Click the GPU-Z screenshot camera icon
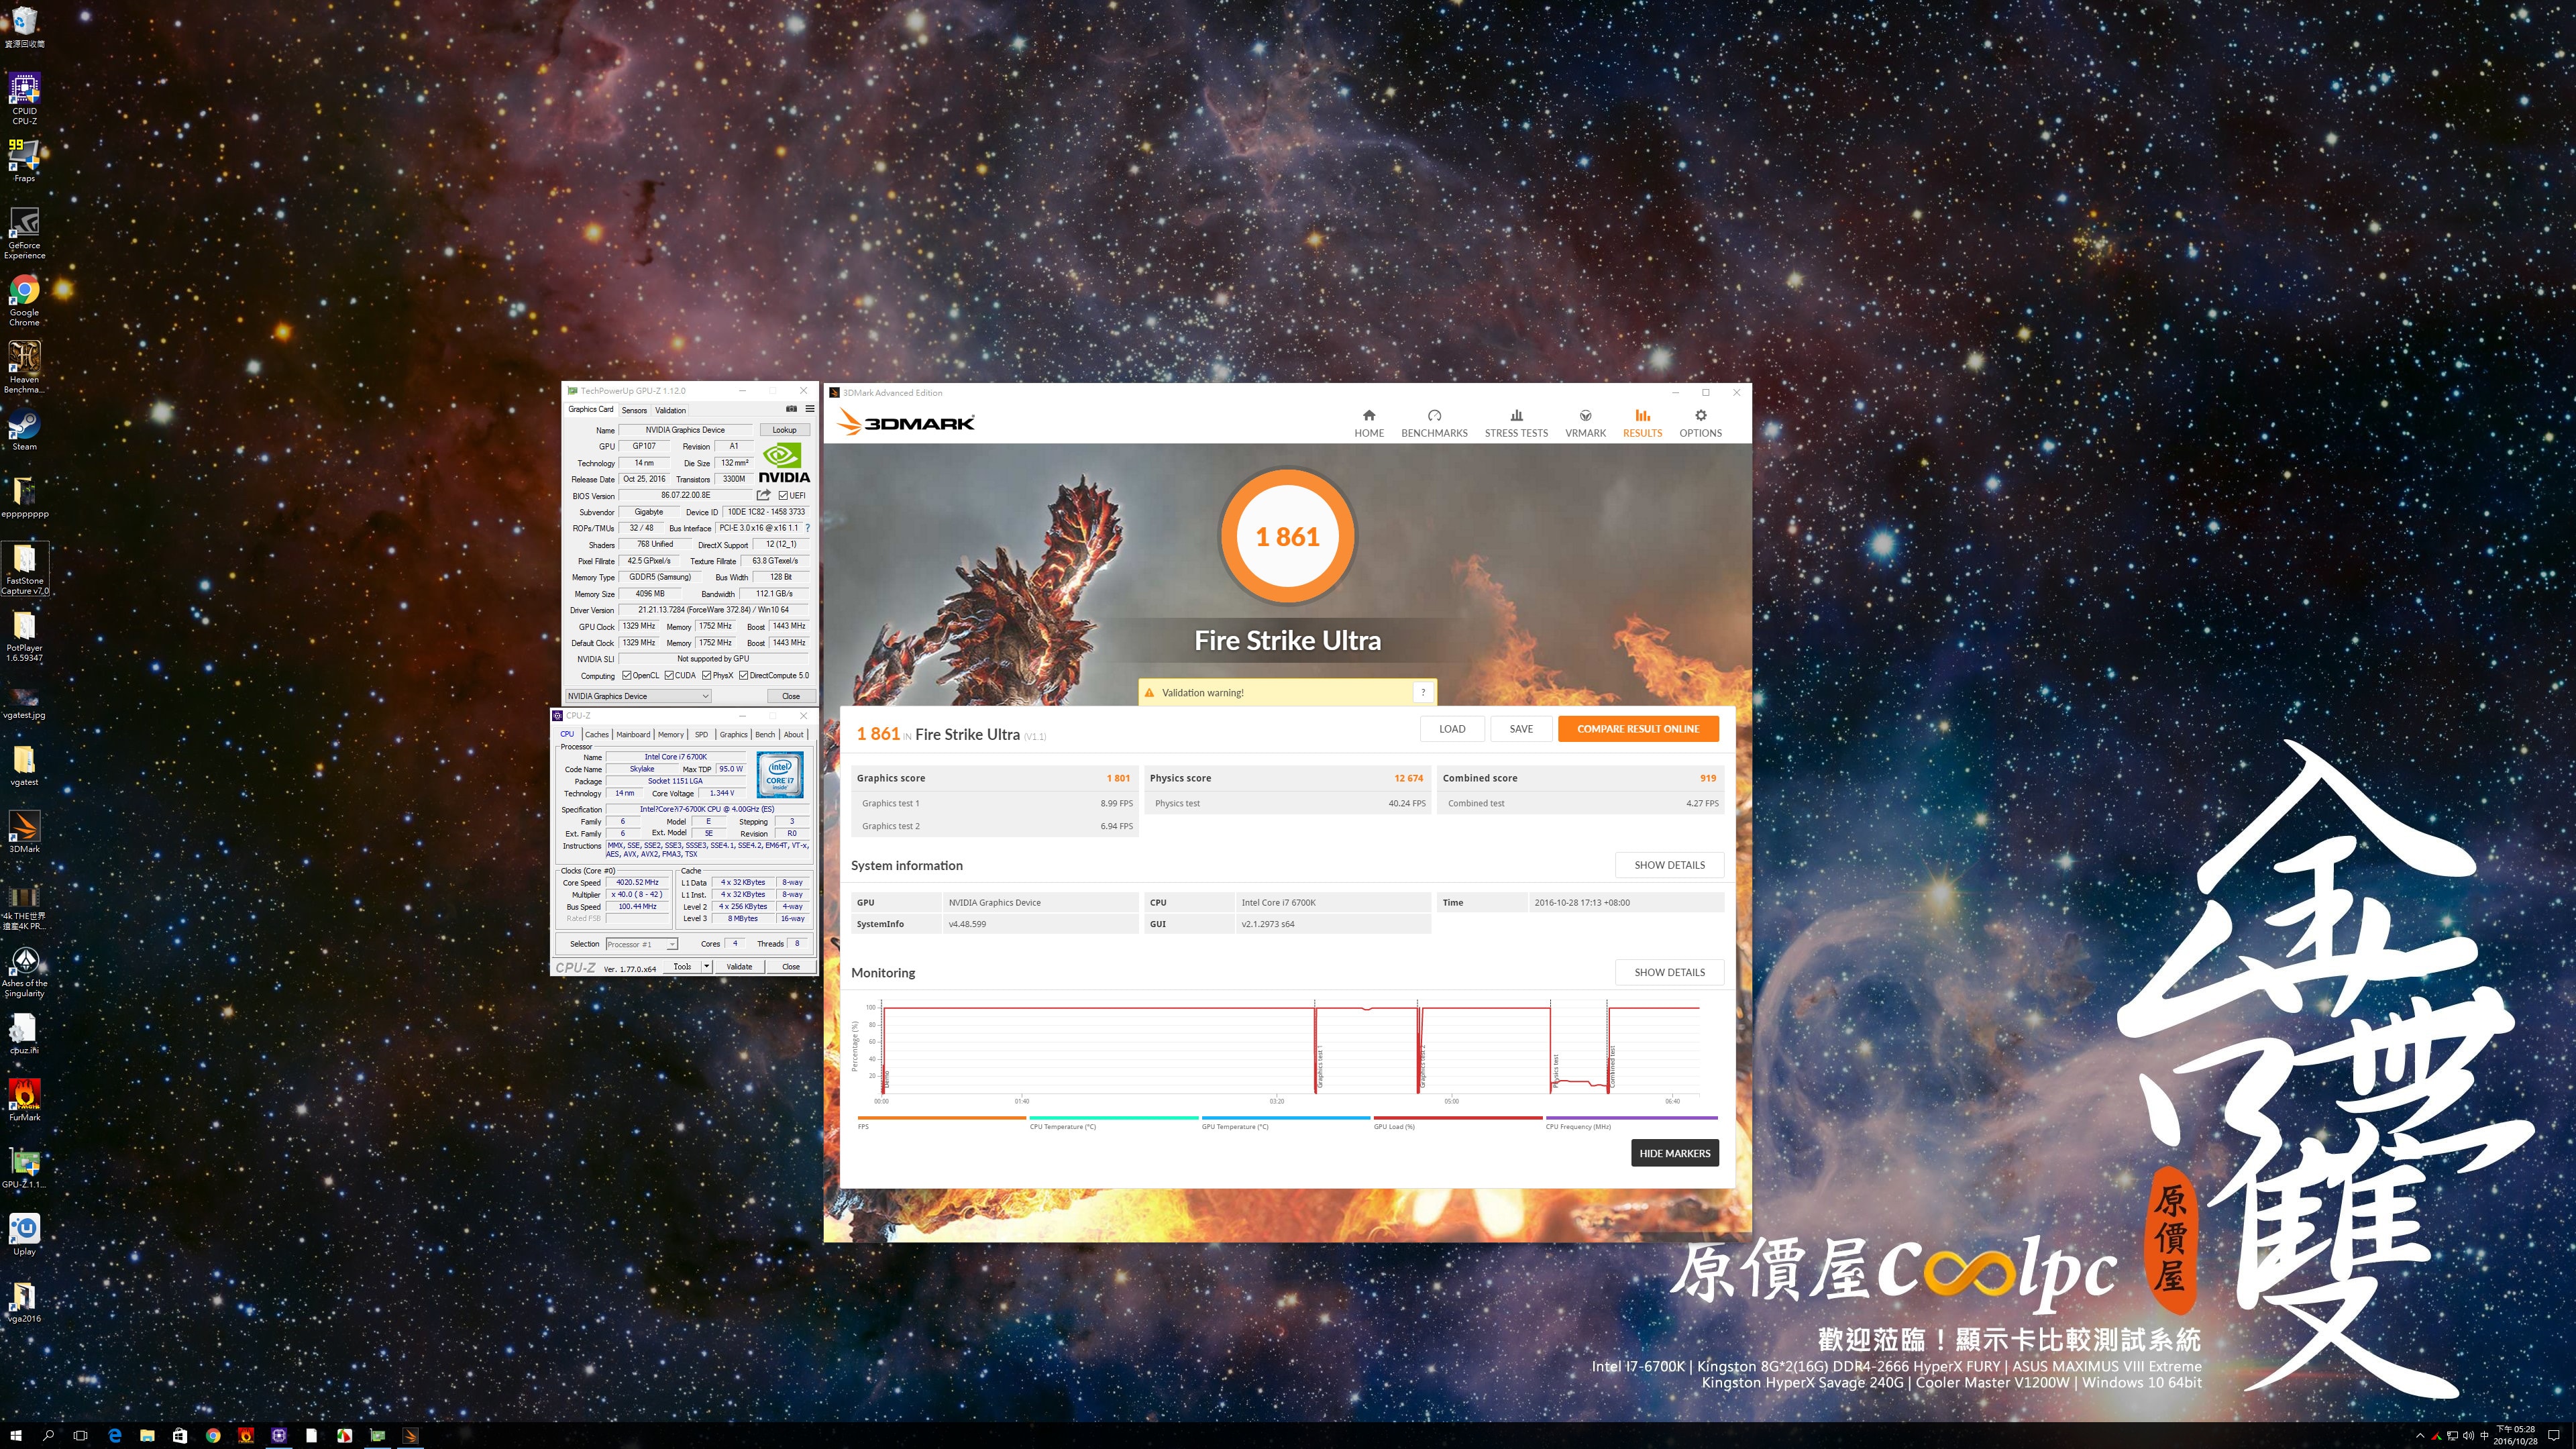This screenshot has width=2576, height=1449. (791, 409)
